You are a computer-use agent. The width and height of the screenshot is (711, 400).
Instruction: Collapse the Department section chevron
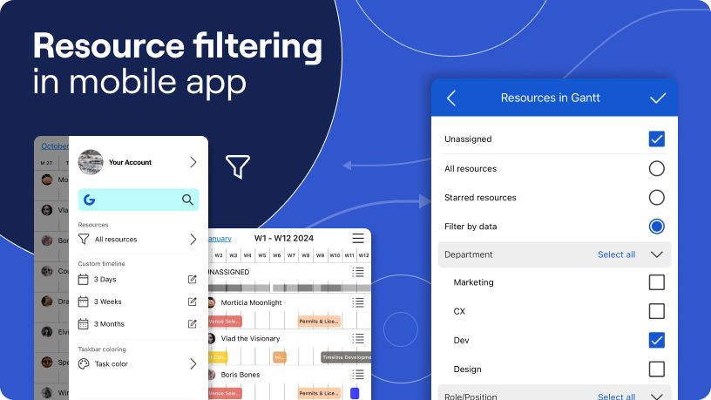tap(657, 254)
